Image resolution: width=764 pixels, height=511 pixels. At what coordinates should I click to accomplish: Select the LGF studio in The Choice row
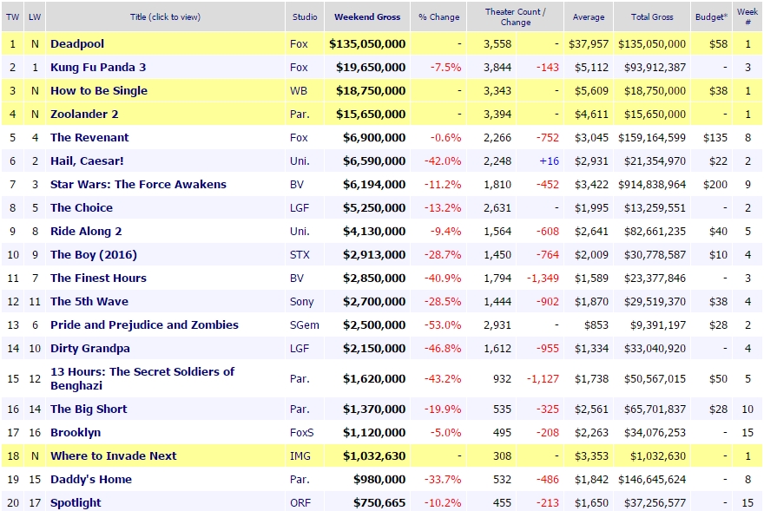click(300, 207)
